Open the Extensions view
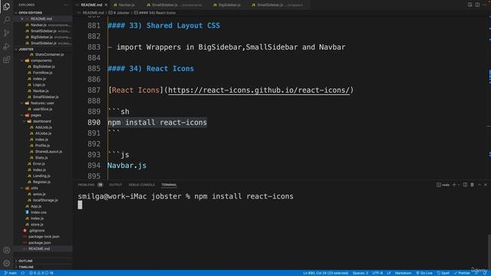491x276 pixels. pyautogui.click(x=6, y=60)
